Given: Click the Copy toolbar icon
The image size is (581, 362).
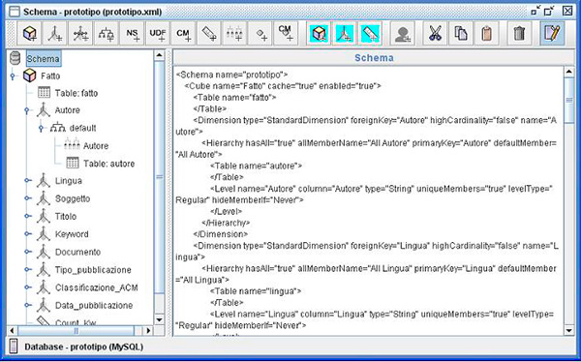Looking at the screenshot, I should 461,34.
